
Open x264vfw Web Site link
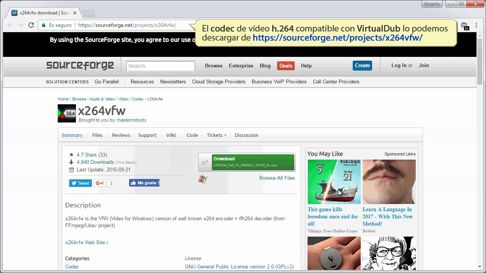(87, 242)
